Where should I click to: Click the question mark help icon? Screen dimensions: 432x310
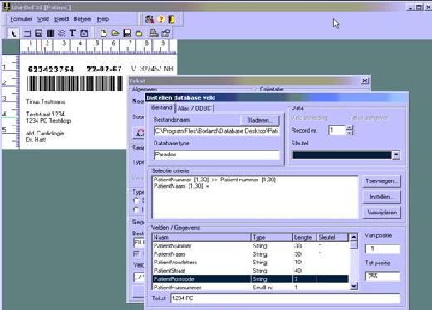click(x=161, y=19)
